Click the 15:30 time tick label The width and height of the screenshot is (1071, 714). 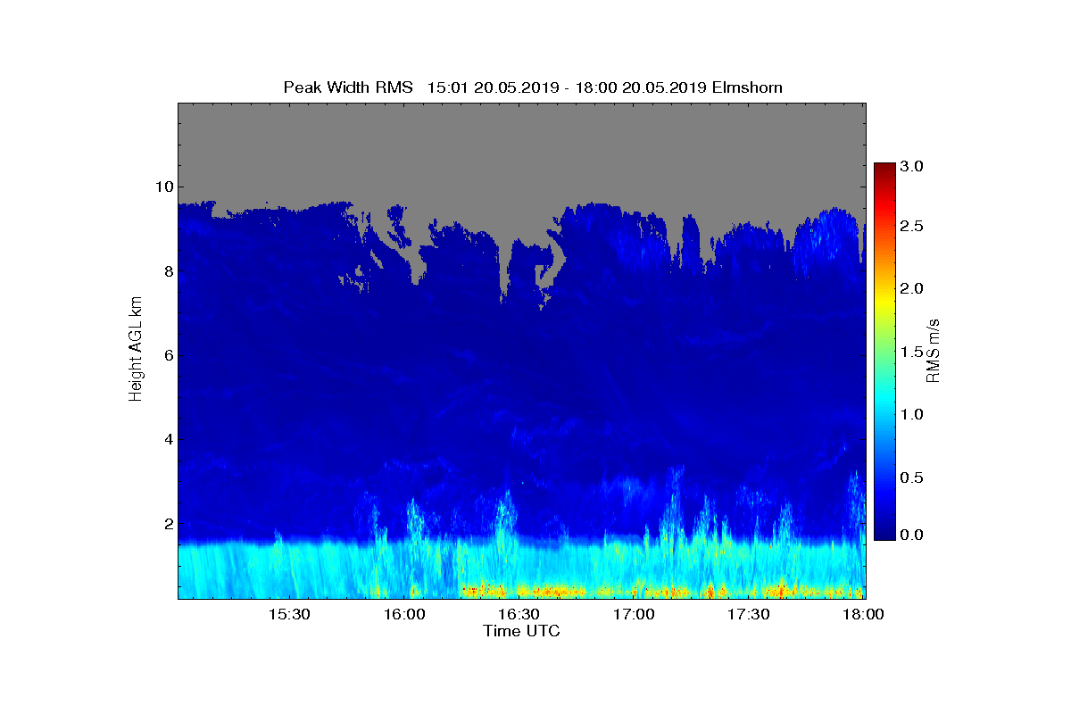[291, 615]
